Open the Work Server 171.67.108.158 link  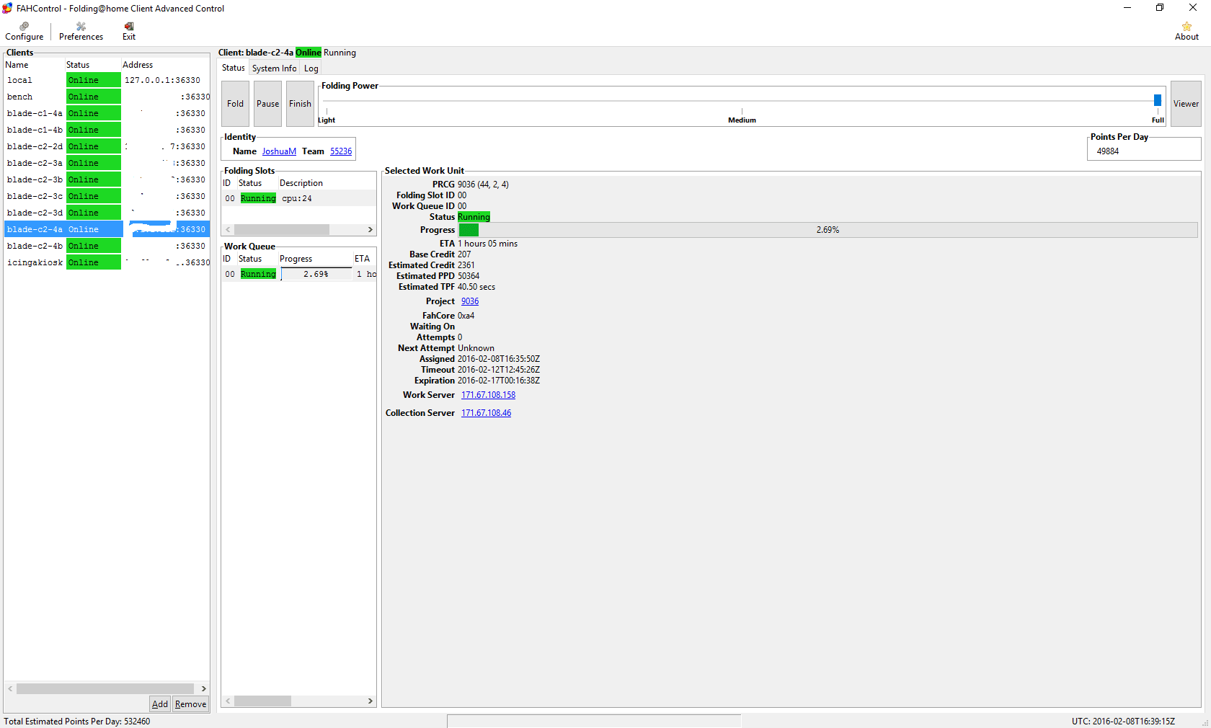pyautogui.click(x=488, y=395)
